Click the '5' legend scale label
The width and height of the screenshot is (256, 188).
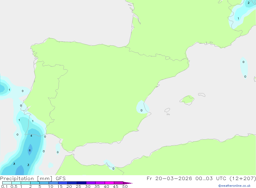40,186
